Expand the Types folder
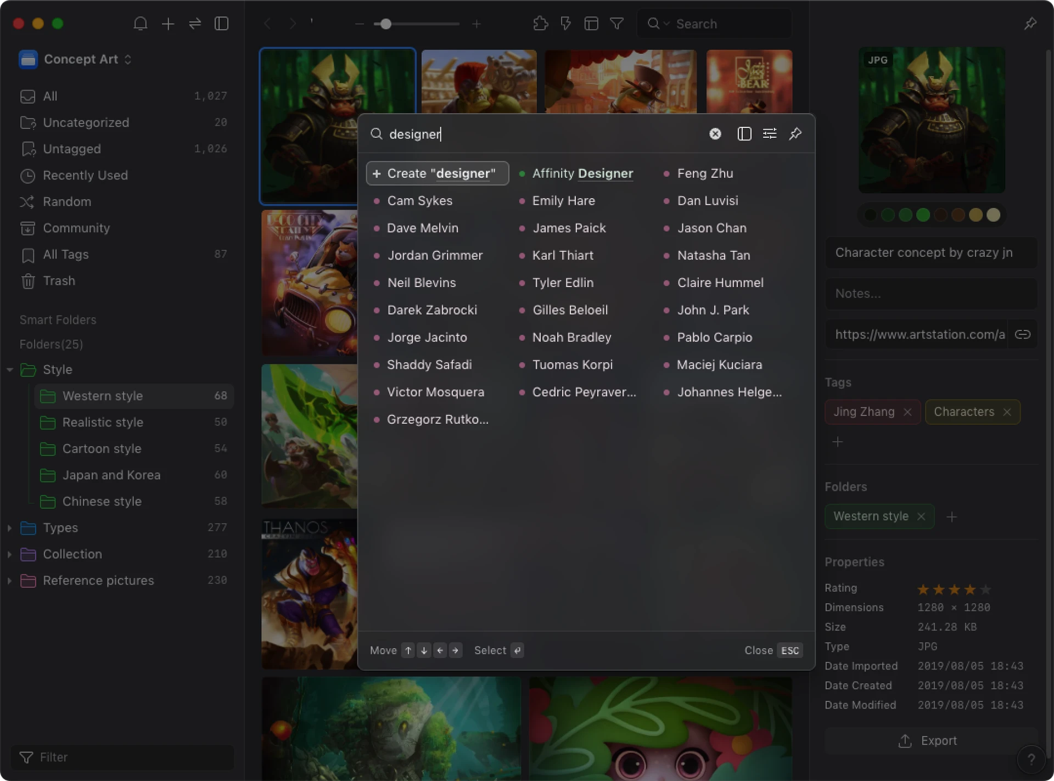 tap(9, 527)
